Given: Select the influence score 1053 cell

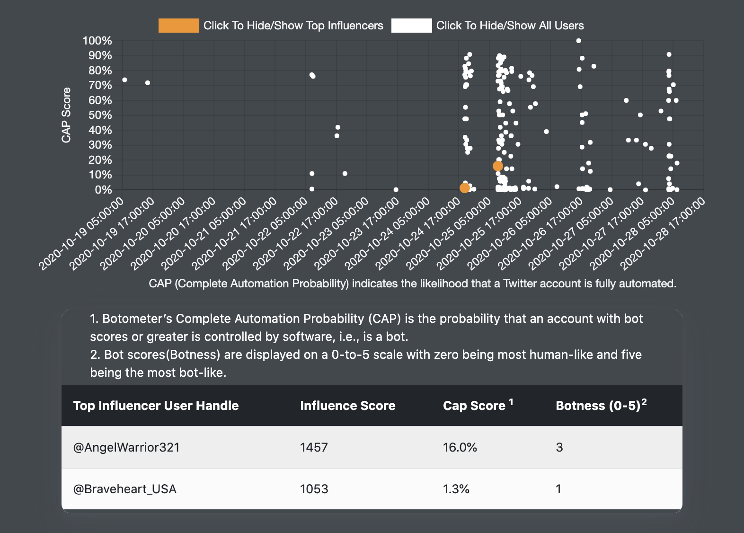Looking at the screenshot, I should click(314, 489).
